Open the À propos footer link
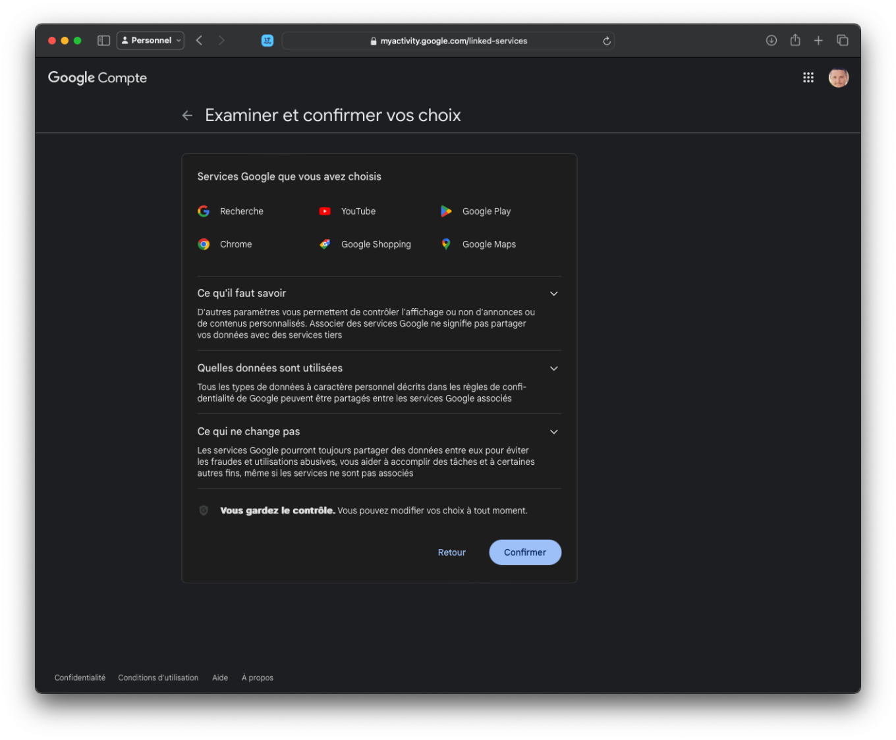This screenshot has width=896, height=740. (258, 677)
